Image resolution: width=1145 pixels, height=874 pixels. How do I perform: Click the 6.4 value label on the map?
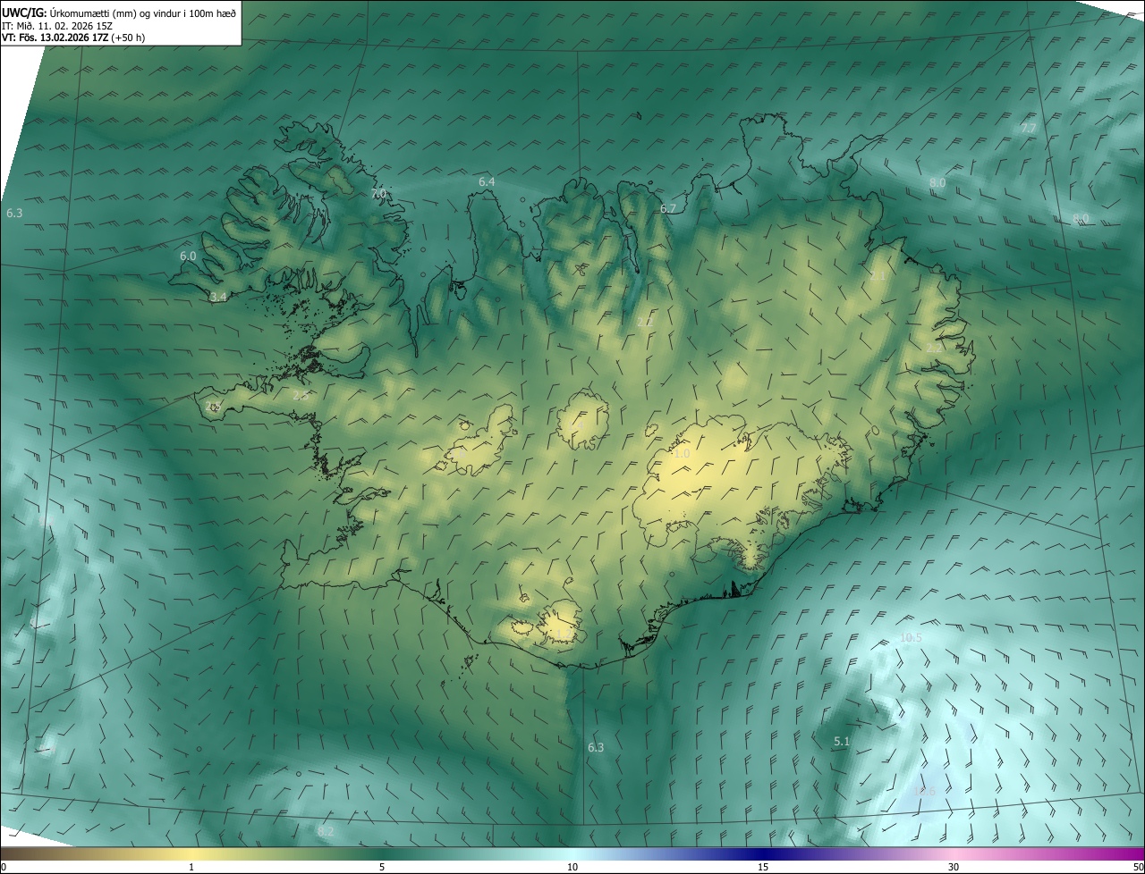click(x=487, y=181)
